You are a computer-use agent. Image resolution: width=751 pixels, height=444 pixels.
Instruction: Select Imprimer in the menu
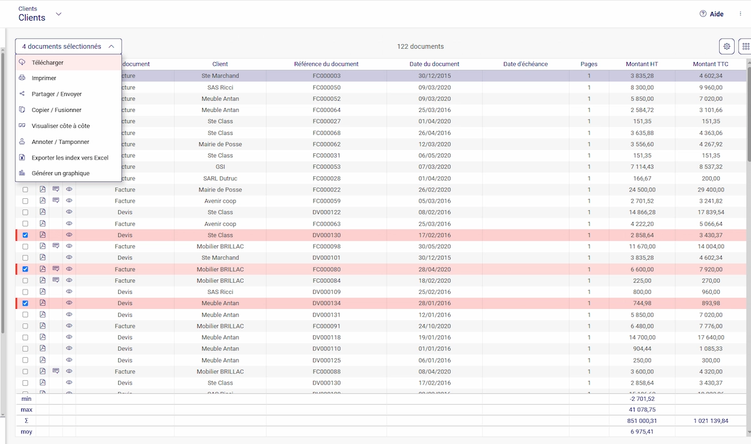[x=69, y=78]
